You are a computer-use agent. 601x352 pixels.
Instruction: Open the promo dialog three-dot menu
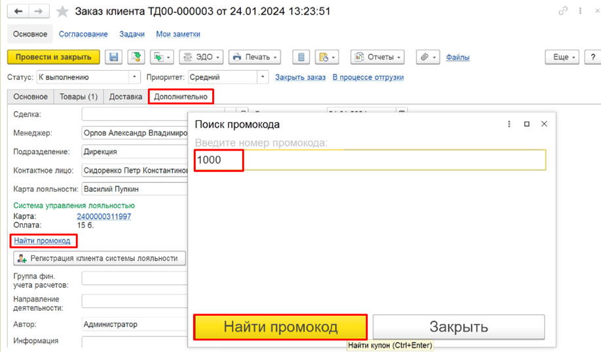coord(509,124)
